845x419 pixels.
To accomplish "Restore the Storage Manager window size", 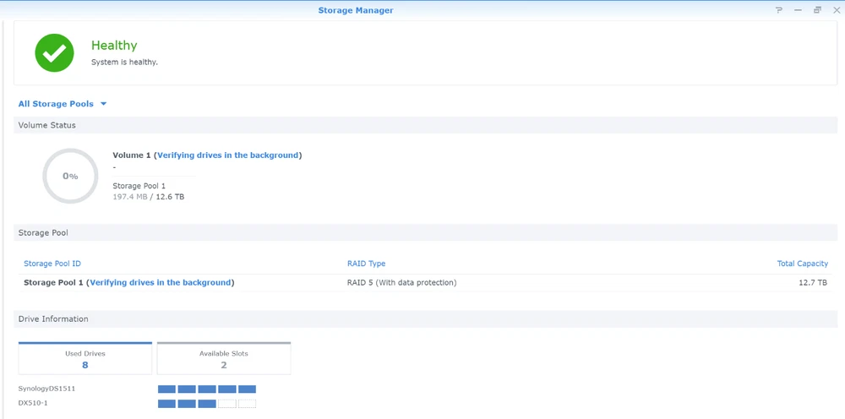I will click(817, 10).
